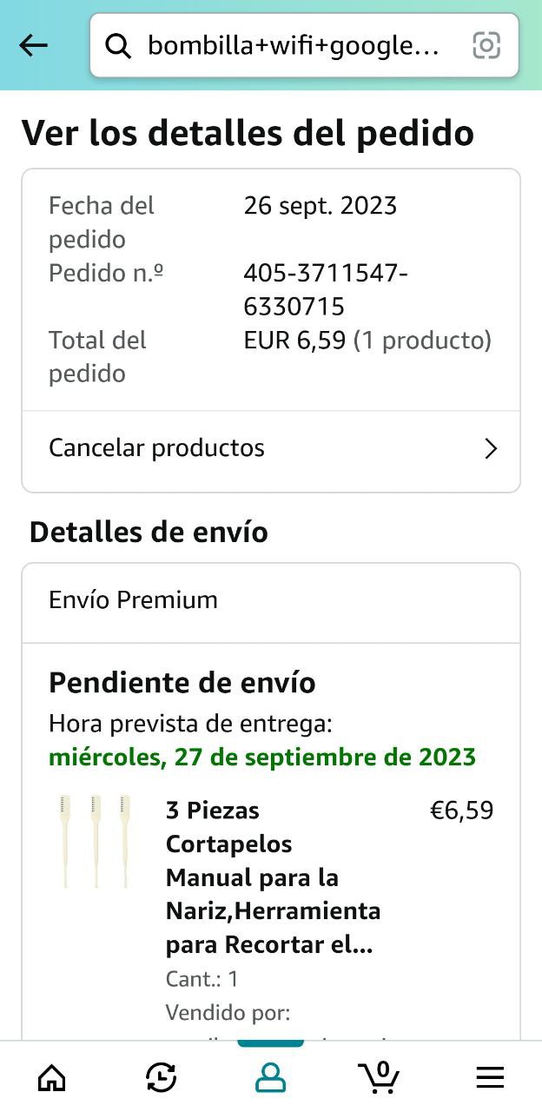Click the Pendiente de envío status heading

pyautogui.click(x=182, y=683)
